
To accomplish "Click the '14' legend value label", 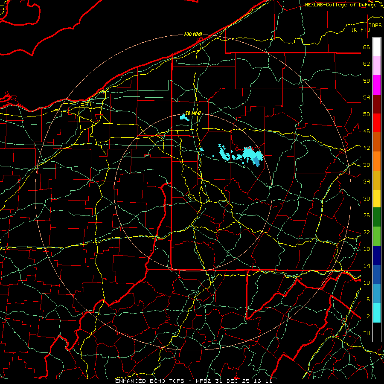I will 367,266.
